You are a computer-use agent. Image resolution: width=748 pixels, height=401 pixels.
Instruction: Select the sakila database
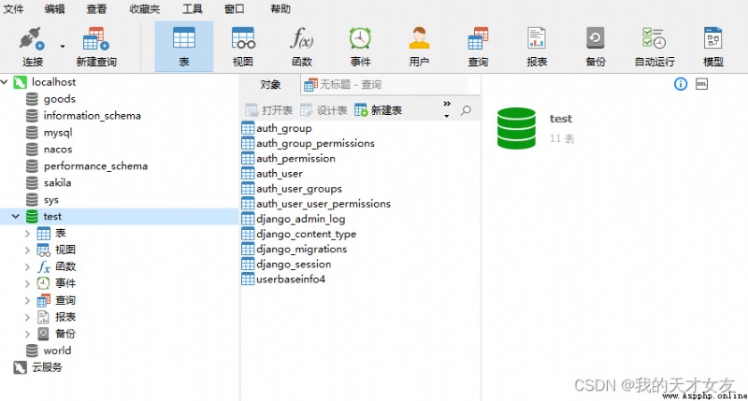point(57,182)
